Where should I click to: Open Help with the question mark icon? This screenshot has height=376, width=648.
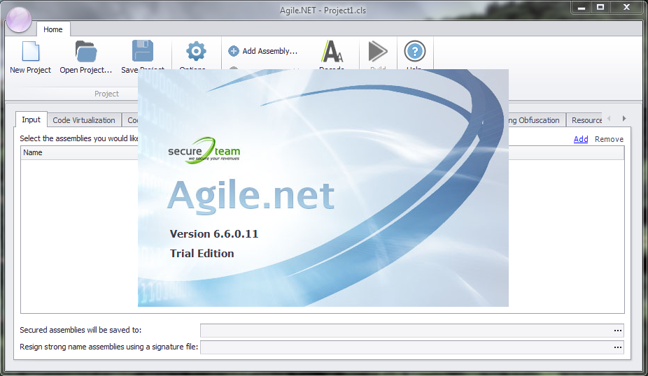click(x=415, y=52)
